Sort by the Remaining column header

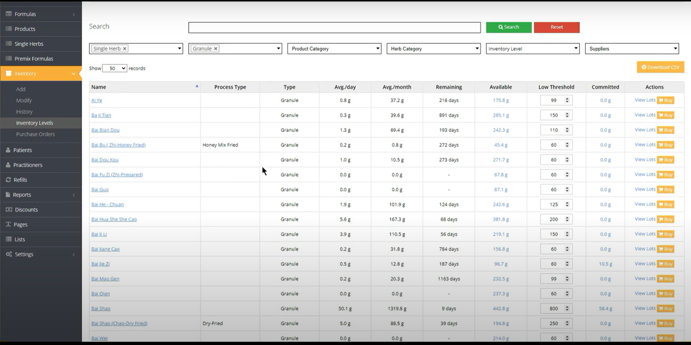449,87
